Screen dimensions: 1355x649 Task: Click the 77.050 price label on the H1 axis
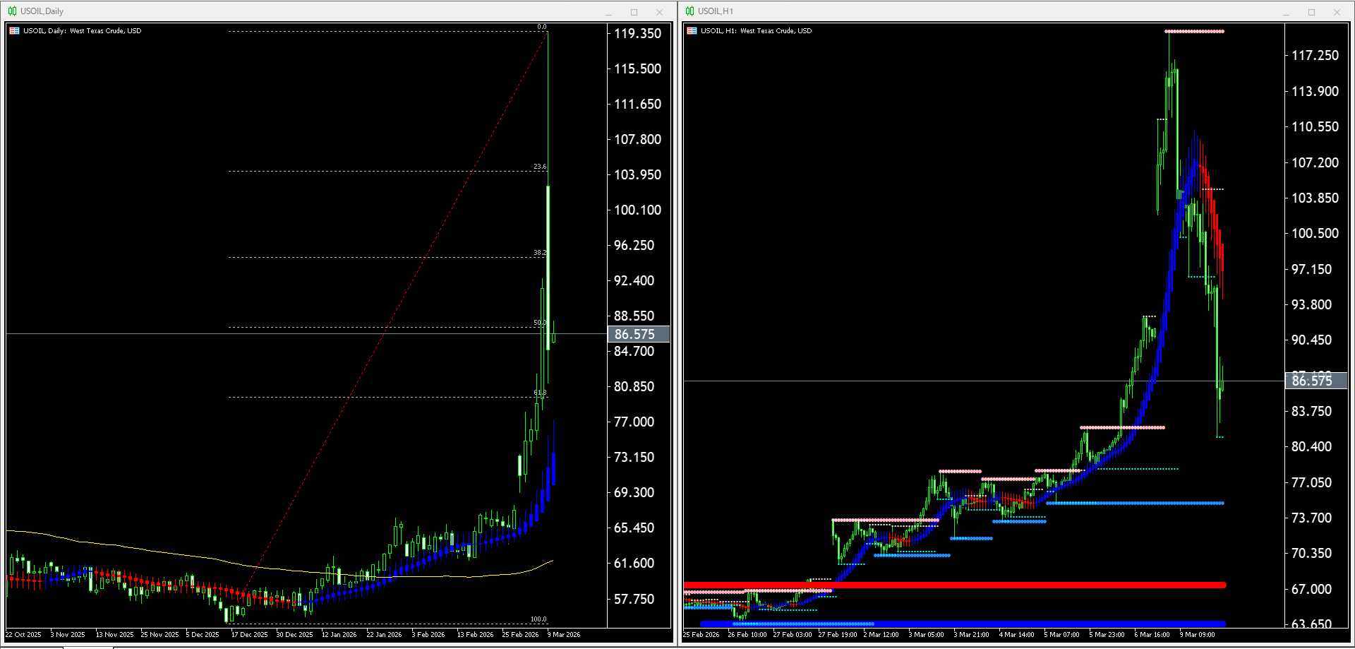pos(1311,482)
